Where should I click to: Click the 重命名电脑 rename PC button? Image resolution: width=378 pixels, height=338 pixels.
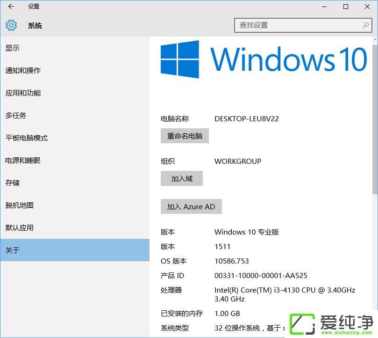pyautogui.click(x=185, y=136)
